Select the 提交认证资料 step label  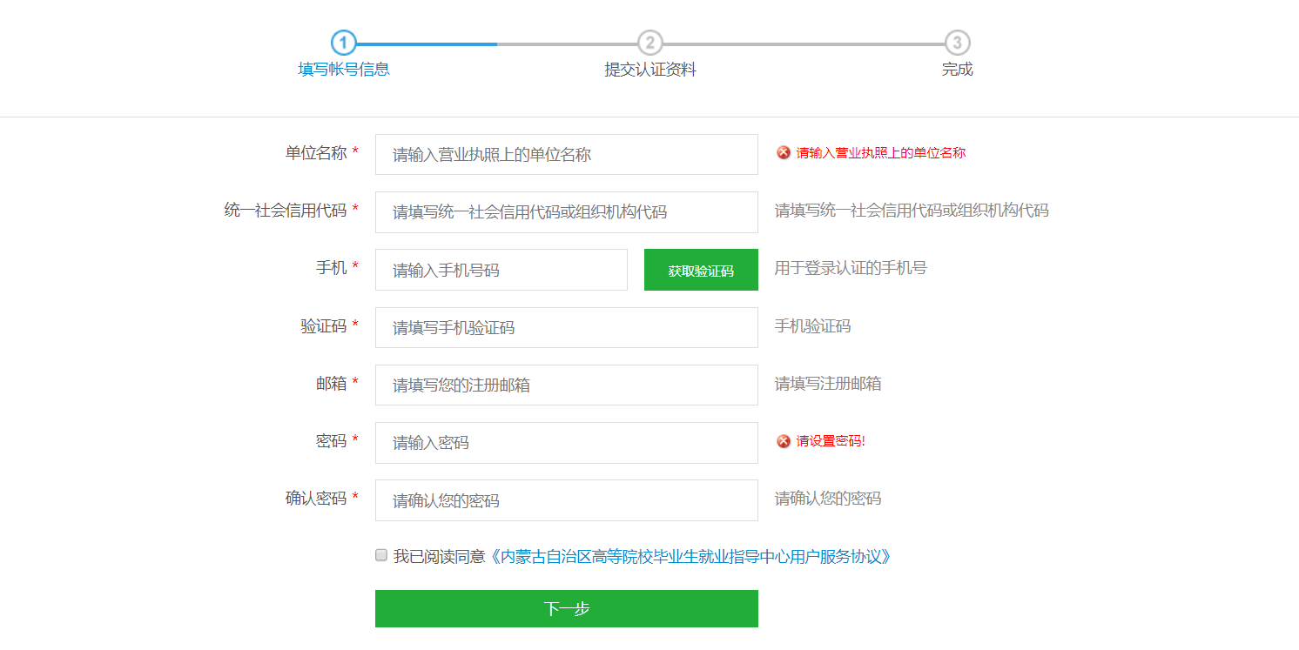click(650, 70)
